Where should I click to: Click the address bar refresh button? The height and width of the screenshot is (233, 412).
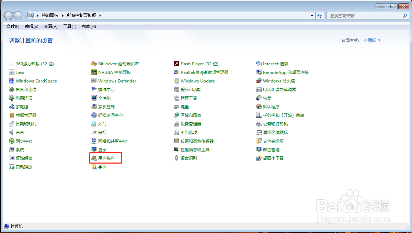click(320, 16)
